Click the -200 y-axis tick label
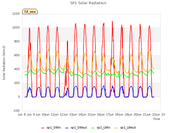This screenshot has width=177, height=133. tap(16, 111)
